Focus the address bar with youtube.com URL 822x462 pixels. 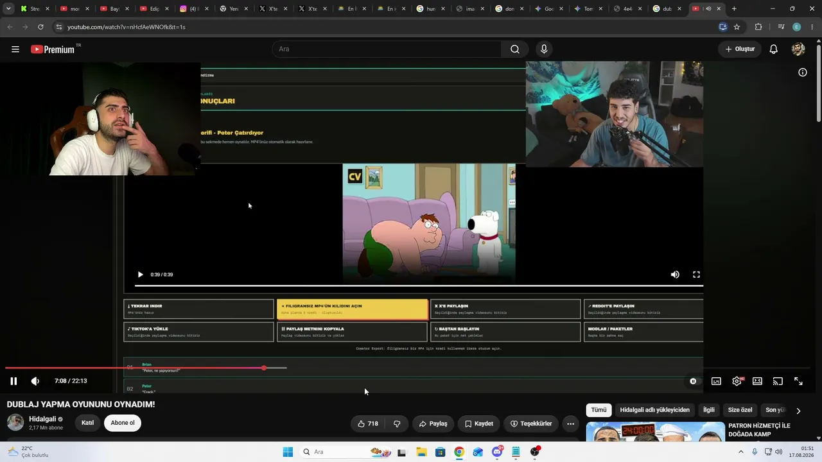(x=384, y=27)
